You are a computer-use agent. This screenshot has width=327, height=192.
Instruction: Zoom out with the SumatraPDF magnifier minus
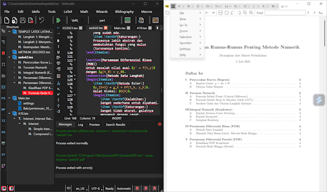point(245,13)
